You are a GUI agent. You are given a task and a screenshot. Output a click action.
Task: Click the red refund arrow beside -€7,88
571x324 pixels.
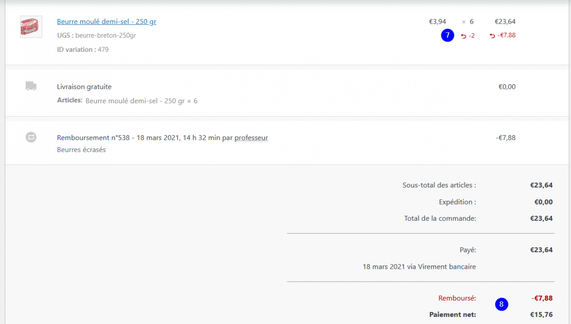tap(492, 36)
